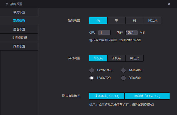
Task: Choose 自定义 startup resolution option
Action: click(x=135, y=58)
